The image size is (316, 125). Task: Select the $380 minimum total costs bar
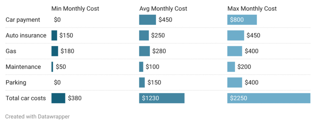(58, 98)
